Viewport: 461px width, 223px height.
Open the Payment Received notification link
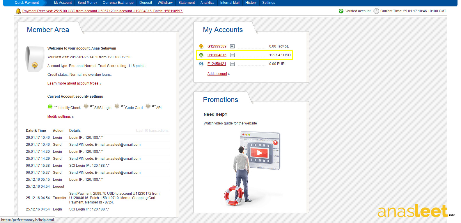coord(103,11)
